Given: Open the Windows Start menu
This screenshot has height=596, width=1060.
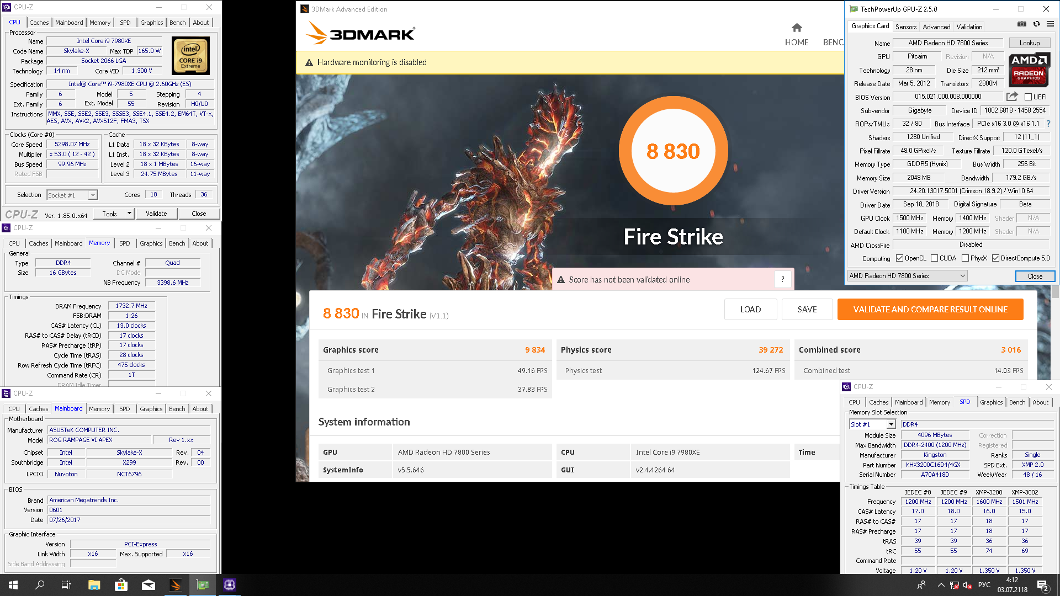Looking at the screenshot, I should tap(13, 585).
